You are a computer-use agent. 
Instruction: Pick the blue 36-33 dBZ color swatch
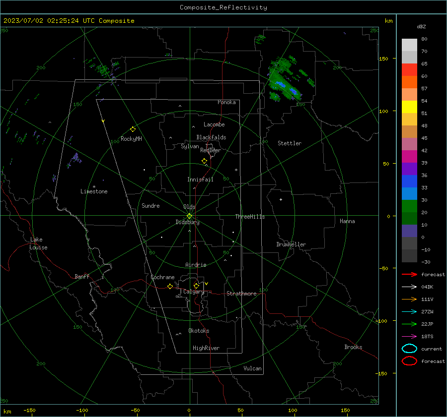point(409,181)
